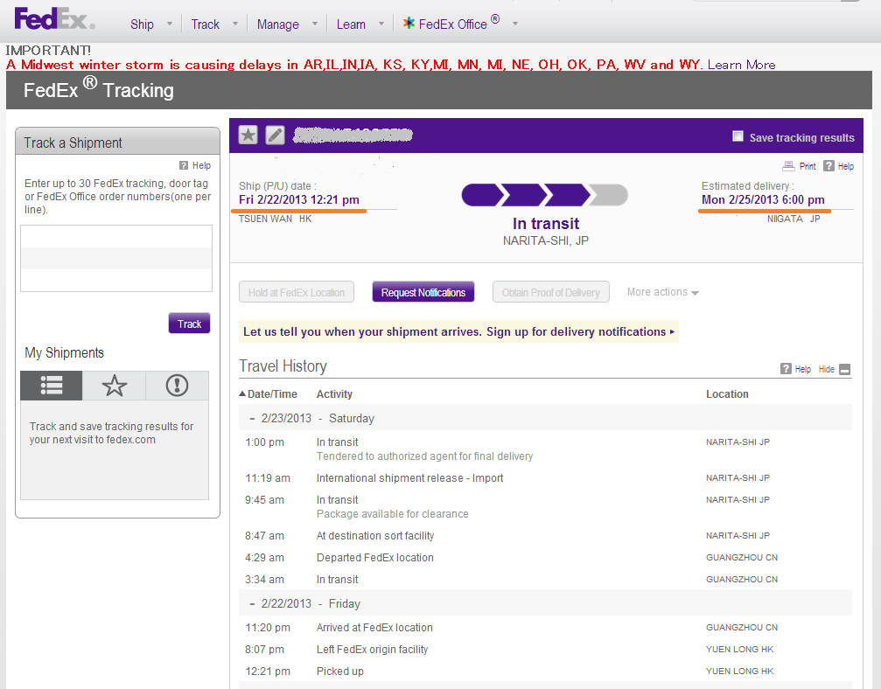The width and height of the screenshot is (881, 689).
Task: Click the Hide link for Travel History
Action: [x=827, y=369]
